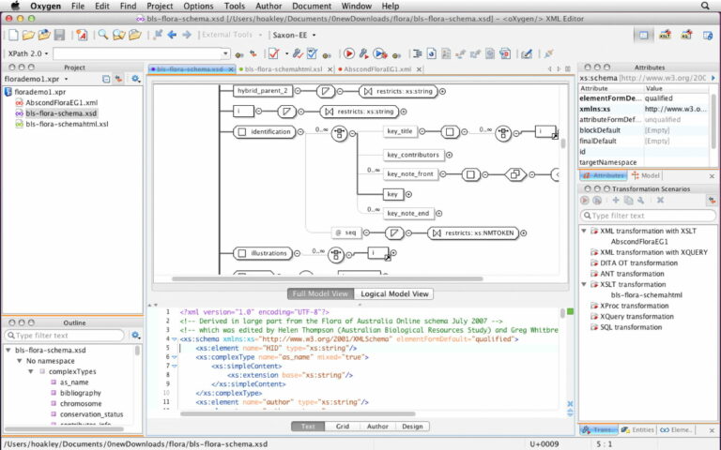Open the Document menu

tap(312, 6)
